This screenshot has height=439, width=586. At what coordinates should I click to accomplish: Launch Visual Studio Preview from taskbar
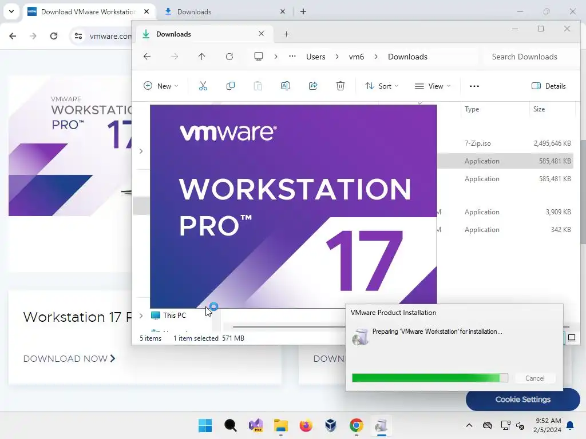coord(256,425)
